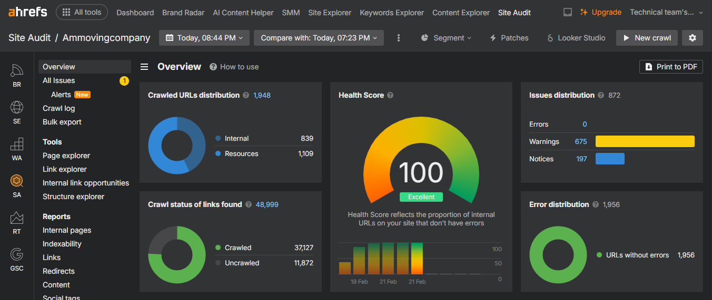The height and width of the screenshot is (300, 712).
Task: Open the RT Rank Tracker sidebar icon
Action: (x=17, y=222)
